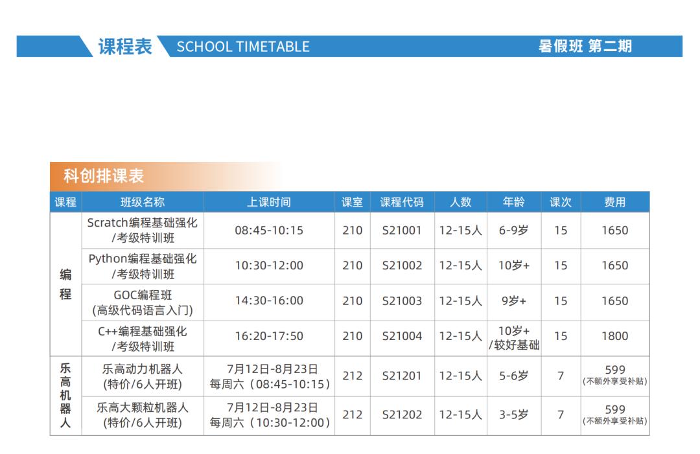Screen dimensions: 700x454
Task: Select the 课程代码 column header
Action: coord(402,202)
